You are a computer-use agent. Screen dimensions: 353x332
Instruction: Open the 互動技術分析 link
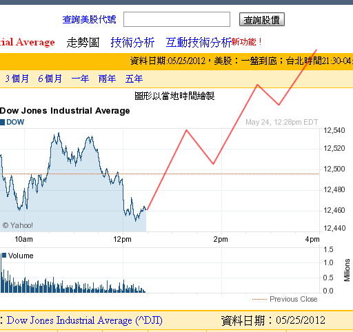[199, 43]
